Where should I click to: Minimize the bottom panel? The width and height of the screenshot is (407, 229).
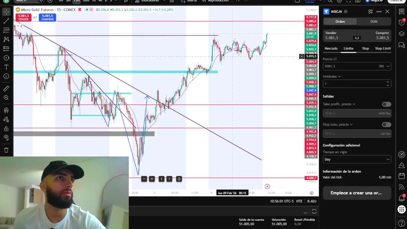[305, 212]
